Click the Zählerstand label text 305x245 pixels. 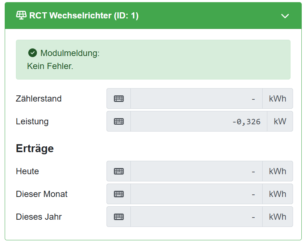pos(38,98)
